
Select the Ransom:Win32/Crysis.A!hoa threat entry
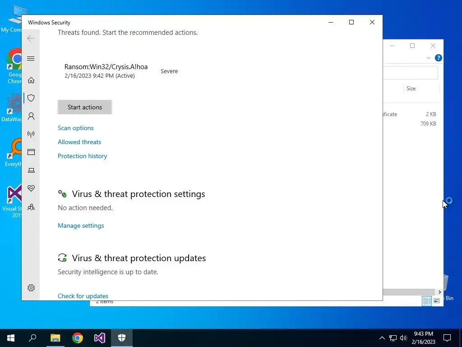[106, 71]
